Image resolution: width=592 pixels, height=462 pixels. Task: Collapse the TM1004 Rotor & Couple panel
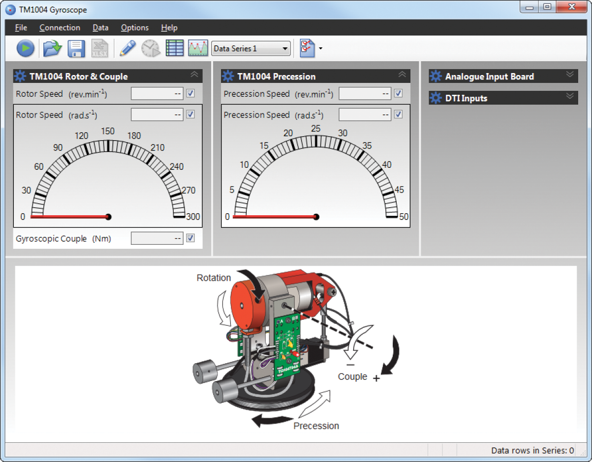tap(194, 75)
